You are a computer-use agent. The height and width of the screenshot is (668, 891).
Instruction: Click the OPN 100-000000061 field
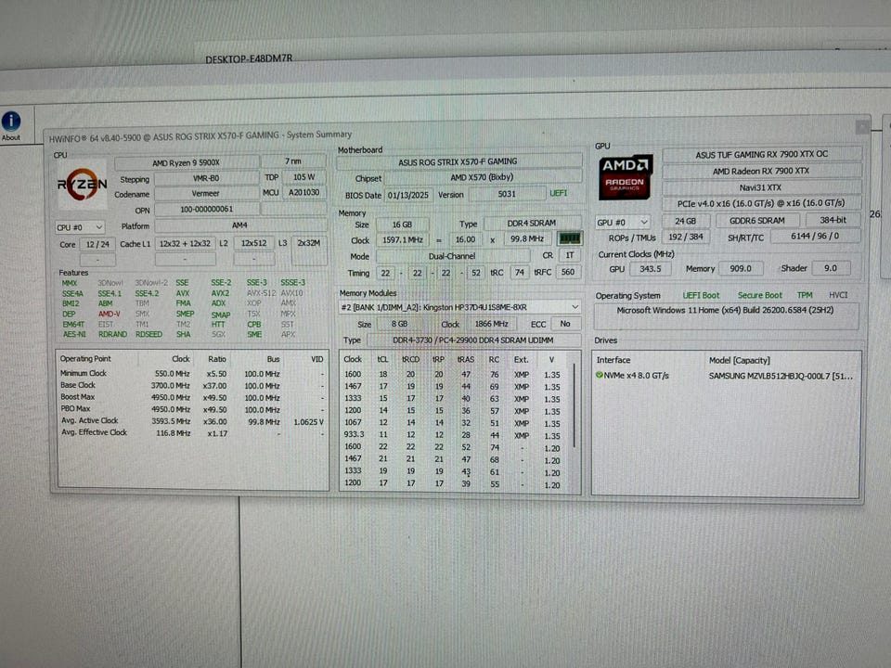[x=207, y=210]
